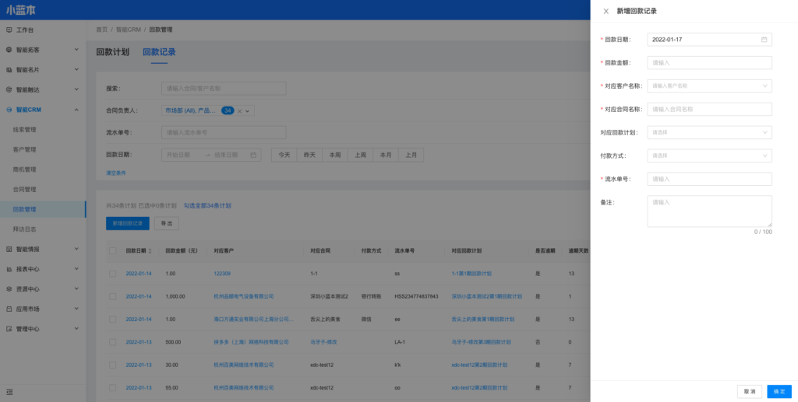
Task: Tick the select-all checkbox in table header
Action: coord(113,251)
